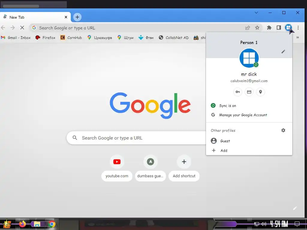The image size is (307, 230).
Task: Open the Gmail - Inbox bookmark
Action: (x=16, y=37)
